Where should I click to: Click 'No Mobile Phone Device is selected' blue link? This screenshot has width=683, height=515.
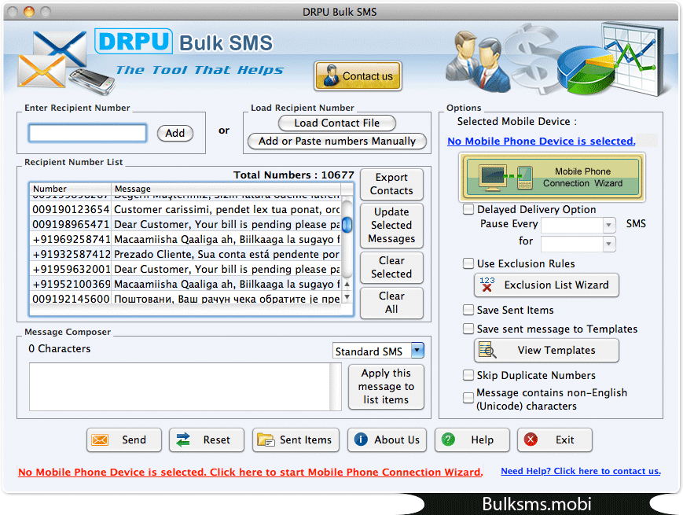click(x=541, y=142)
